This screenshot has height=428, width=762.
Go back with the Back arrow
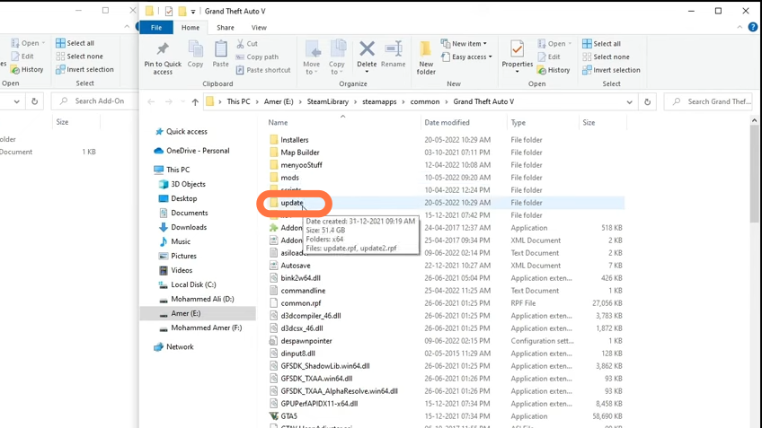tap(151, 102)
